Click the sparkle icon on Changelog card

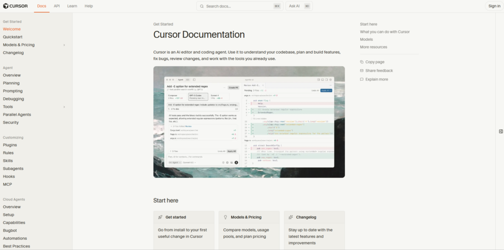291,217
